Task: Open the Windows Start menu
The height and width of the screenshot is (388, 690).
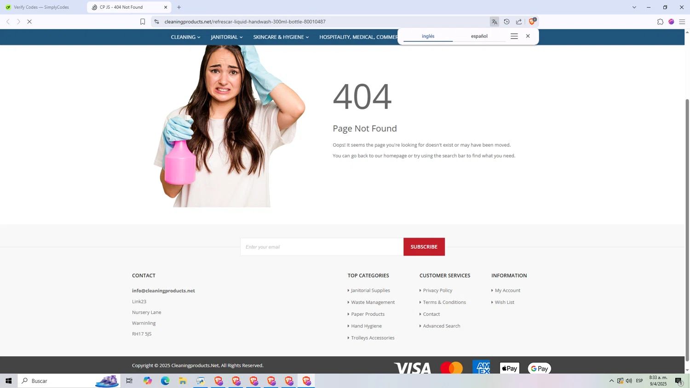Action: click(x=8, y=381)
